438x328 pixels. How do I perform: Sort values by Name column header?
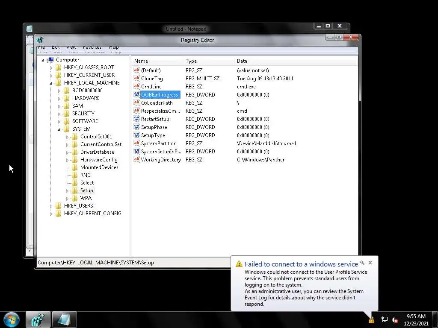(x=157, y=61)
